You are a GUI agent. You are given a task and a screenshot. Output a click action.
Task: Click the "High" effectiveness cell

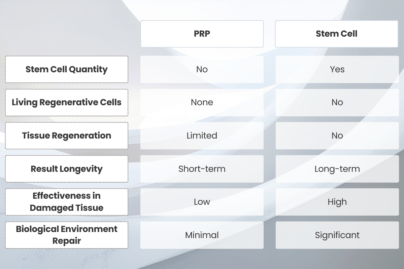(337, 202)
